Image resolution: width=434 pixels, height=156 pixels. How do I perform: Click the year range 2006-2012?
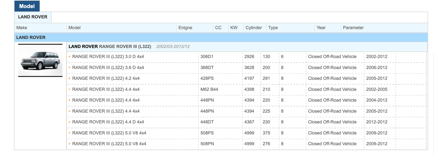pos(377,68)
